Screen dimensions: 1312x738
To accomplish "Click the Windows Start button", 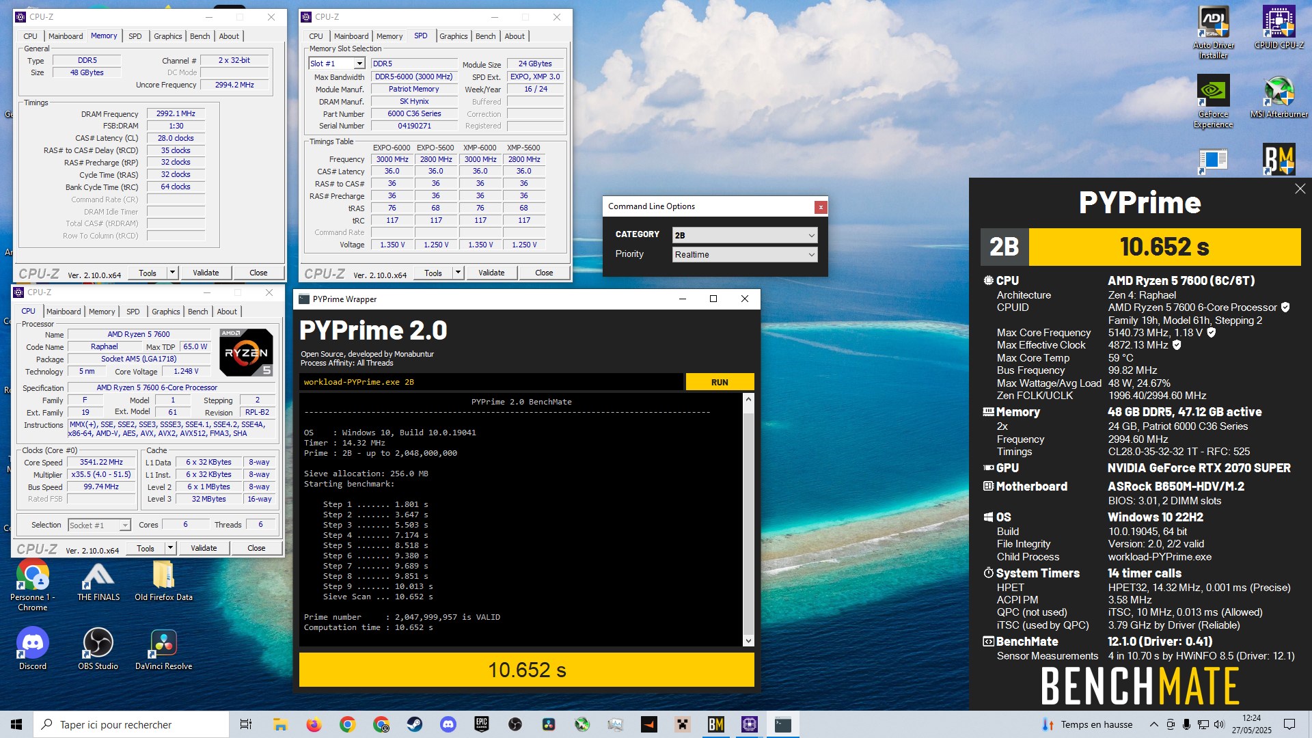I will coord(16,724).
